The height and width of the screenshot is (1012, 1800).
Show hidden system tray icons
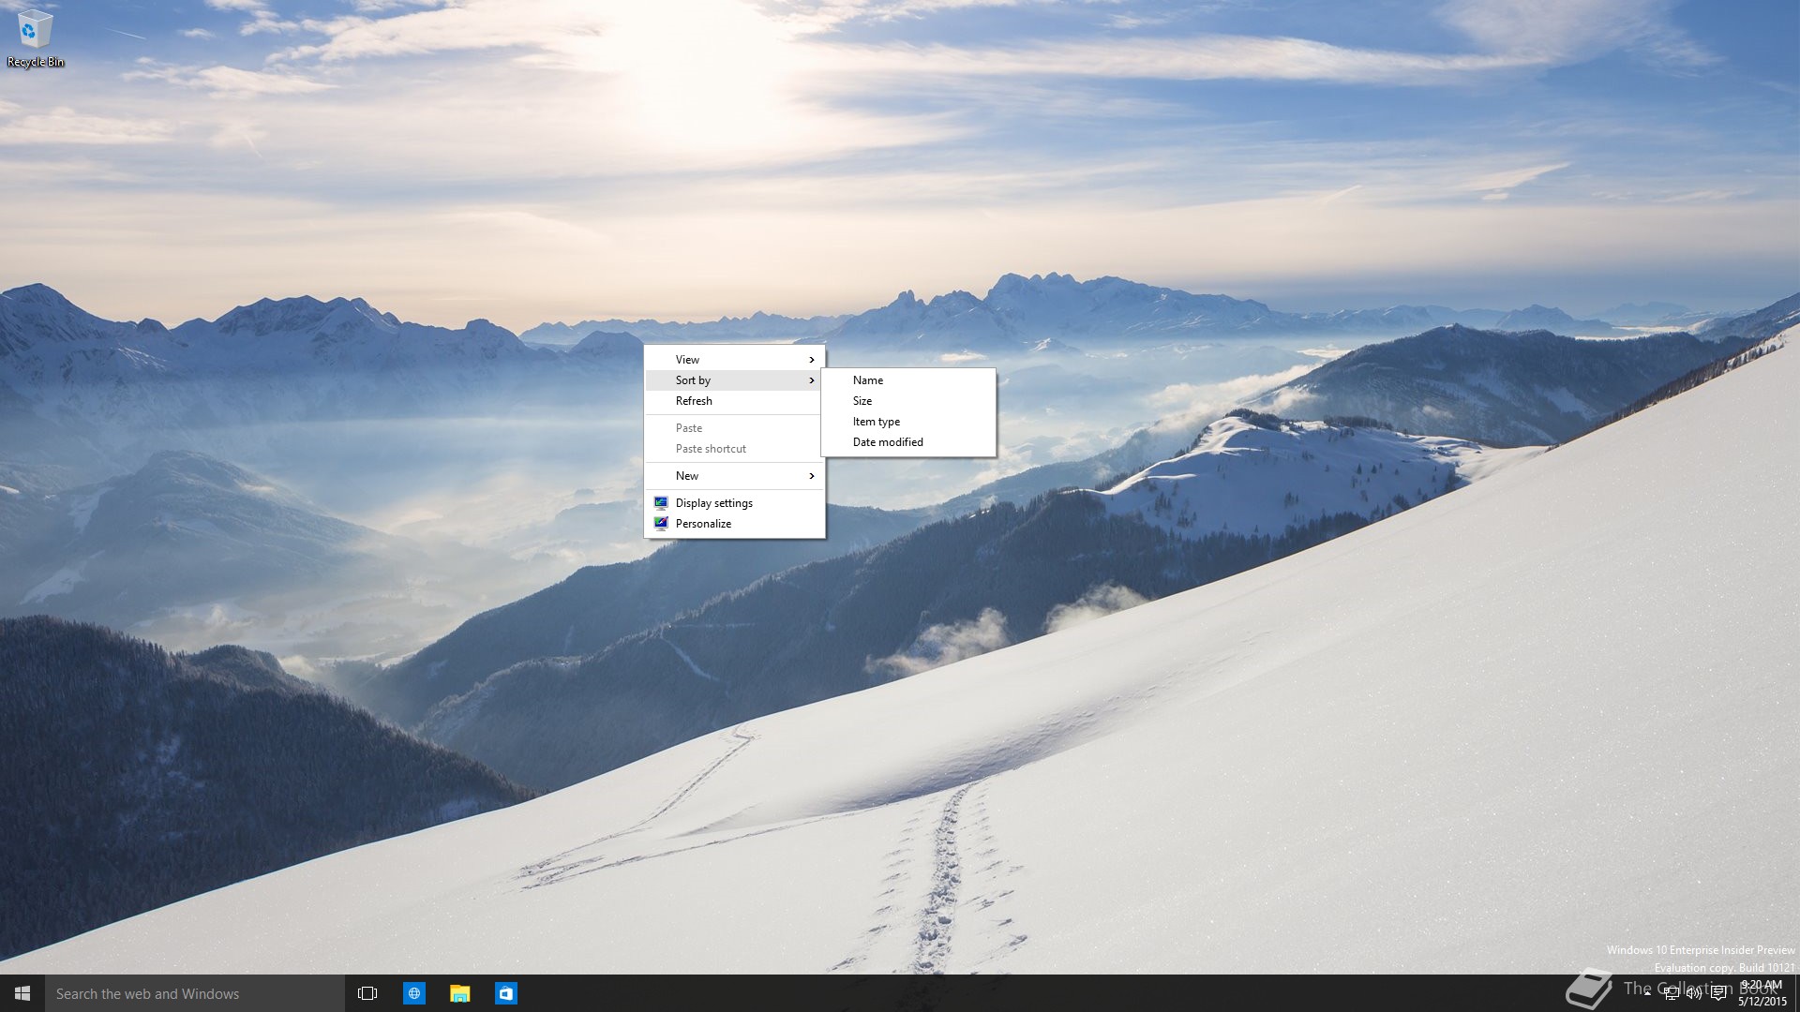[x=1647, y=993]
